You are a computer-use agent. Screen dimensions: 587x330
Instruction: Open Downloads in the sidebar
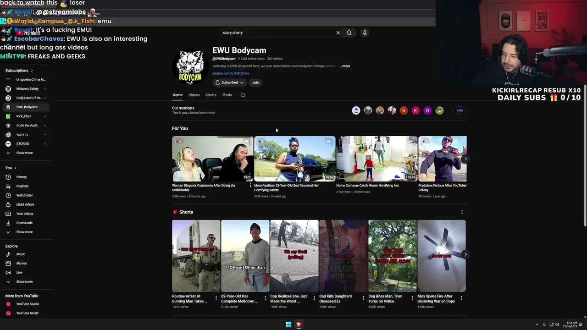(x=26, y=223)
